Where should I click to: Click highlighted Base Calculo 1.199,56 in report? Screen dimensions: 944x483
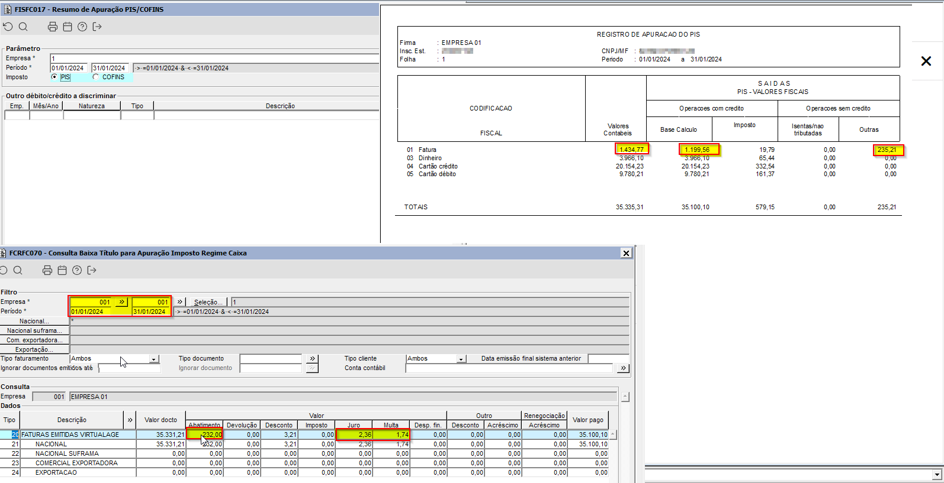[699, 150]
